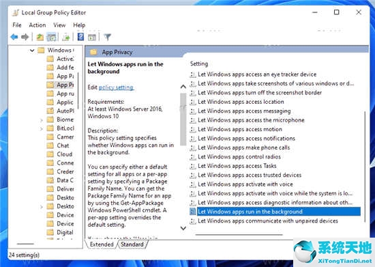Select 'Let Windows apps access motion' policy
The height and width of the screenshot is (267, 375).
[240, 129]
